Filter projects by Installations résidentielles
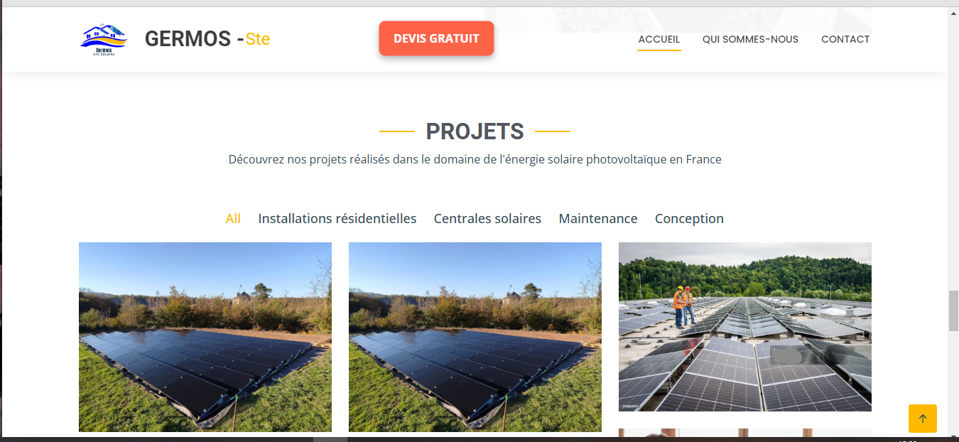959x442 pixels. click(337, 219)
